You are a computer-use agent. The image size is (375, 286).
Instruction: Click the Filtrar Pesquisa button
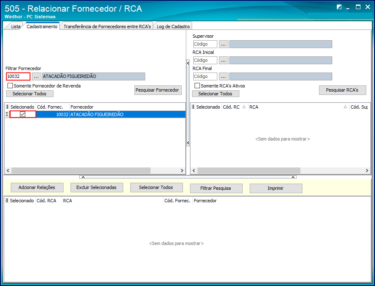[x=216, y=188]
